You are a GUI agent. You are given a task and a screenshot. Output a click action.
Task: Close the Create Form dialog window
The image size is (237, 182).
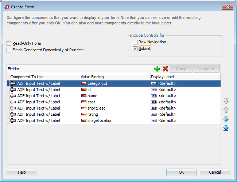[228, 7]
